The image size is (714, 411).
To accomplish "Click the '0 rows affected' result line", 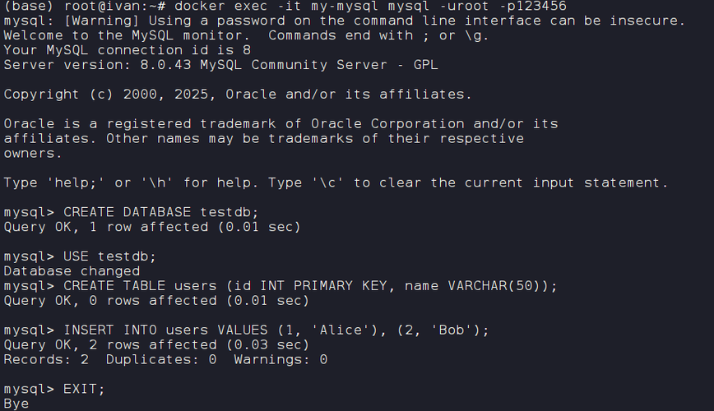I will point(156,301).
